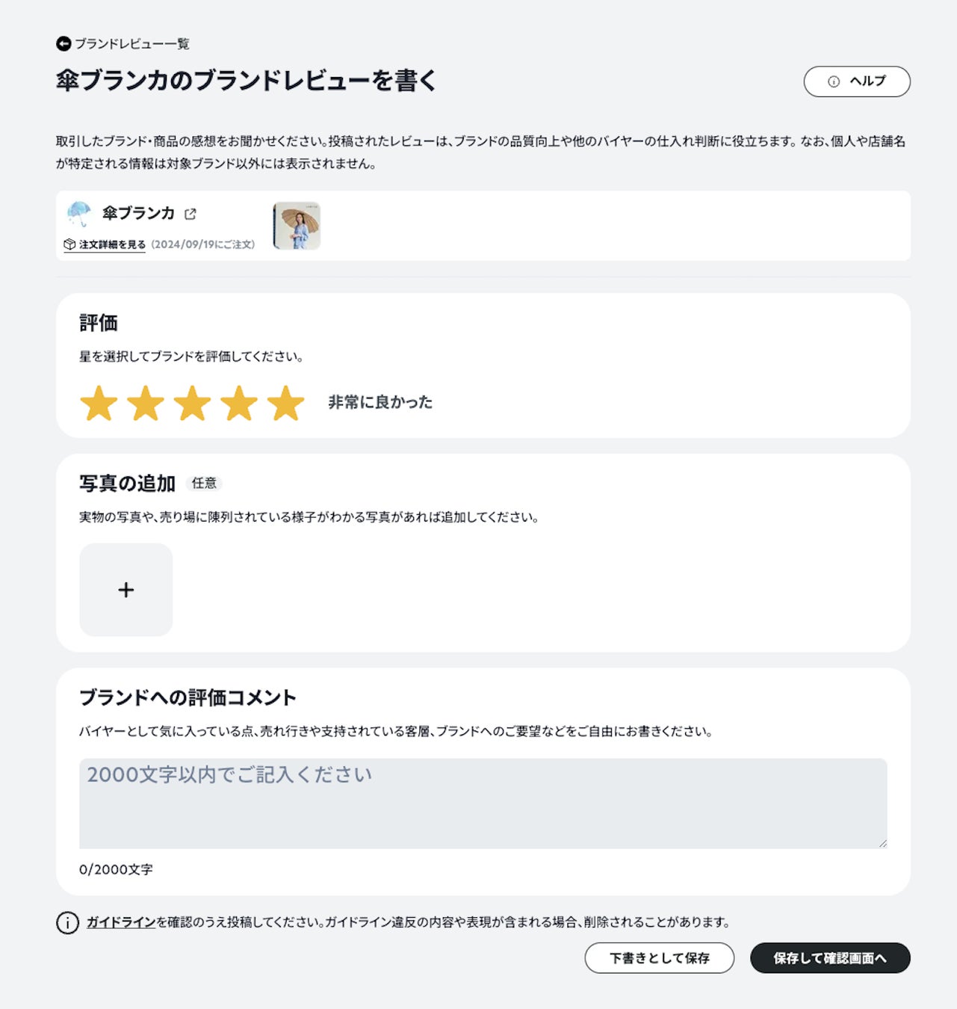Open the ガイドライン link
The width and height of the screenshot is (957, 1009).
121,922
